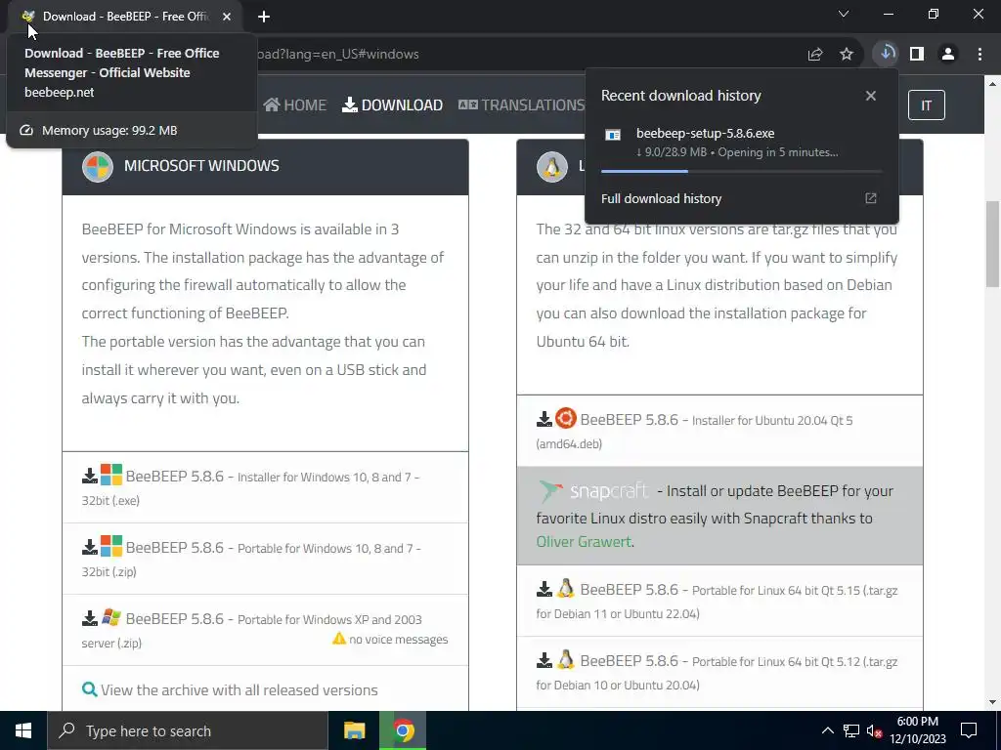
Task: Open the DOWNLOAD menu item
Action: click(393, 105)
